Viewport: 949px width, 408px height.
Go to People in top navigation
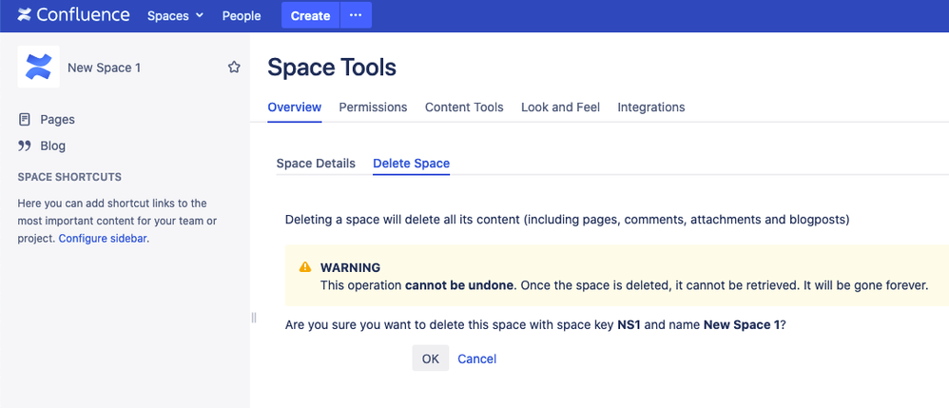click(x=242, y=16)
